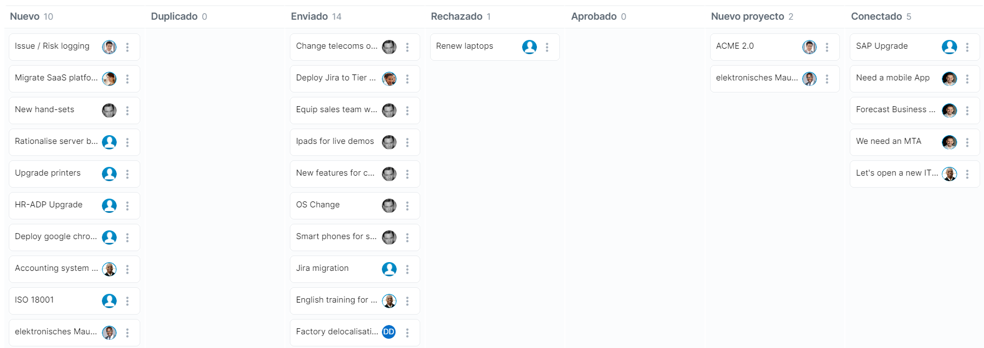Select the Enviado column header
Image resolution: width=984 pixels, height=348 pixels.
tap(309, 16)
